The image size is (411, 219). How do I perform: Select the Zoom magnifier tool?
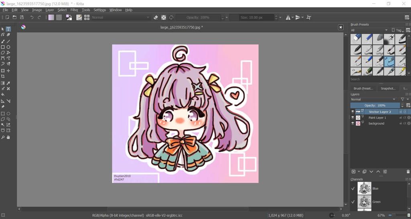tap(3, 137)
